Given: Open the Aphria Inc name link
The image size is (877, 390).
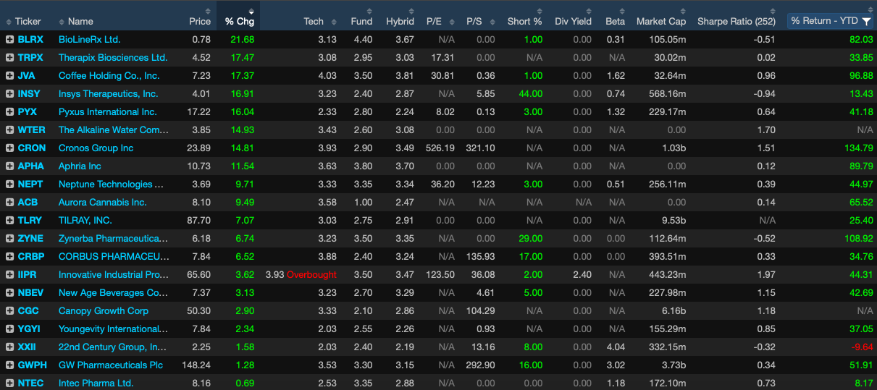Looking at the screenshot, I should coord(80,166).
